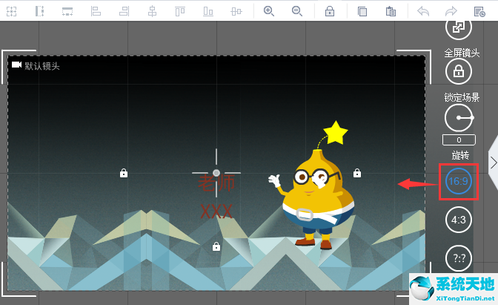Select the 4:3 aspect ratio option
Image resolution: width=498 pixels, height=305 pixels.
(459, 220)
